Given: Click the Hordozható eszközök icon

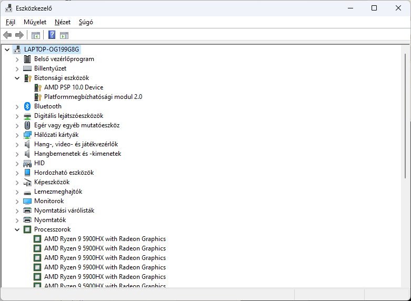Looking at the screenshot, I should [27, 173].
